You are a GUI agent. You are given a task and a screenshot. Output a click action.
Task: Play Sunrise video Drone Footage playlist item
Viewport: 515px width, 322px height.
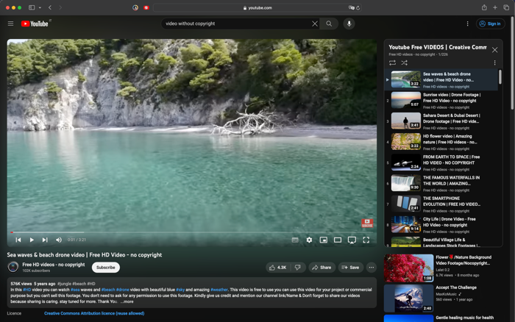441,101
